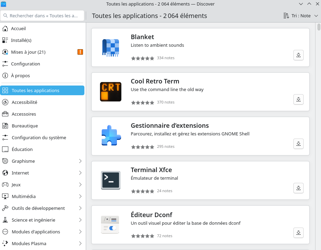Install Terminal Xfce via download icon
Viewport: 321px width, 250px height.
(x=299, y=188)
